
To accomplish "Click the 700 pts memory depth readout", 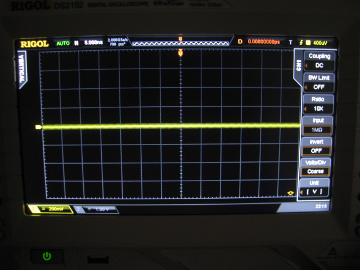I will click(118, 44).
